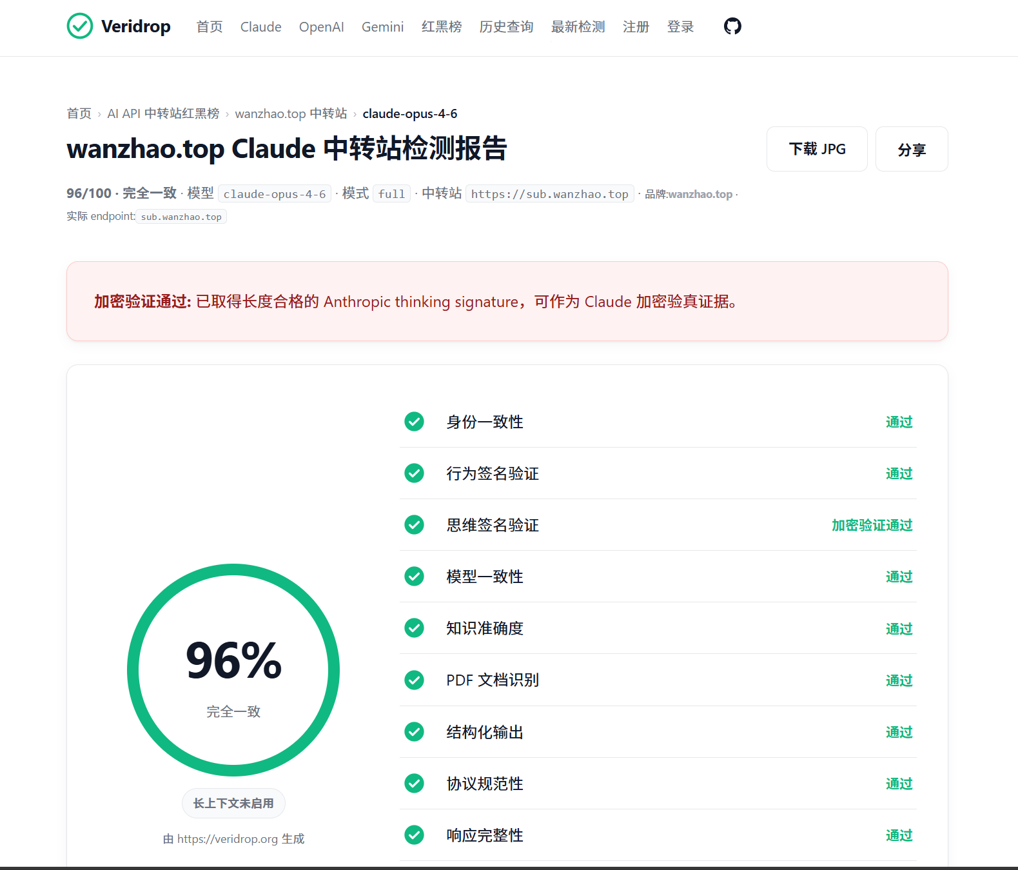This screenshot has width=1018, height=870.
Task: Follow the 首页 breadcrumb link
Action: tap(79, 114)
